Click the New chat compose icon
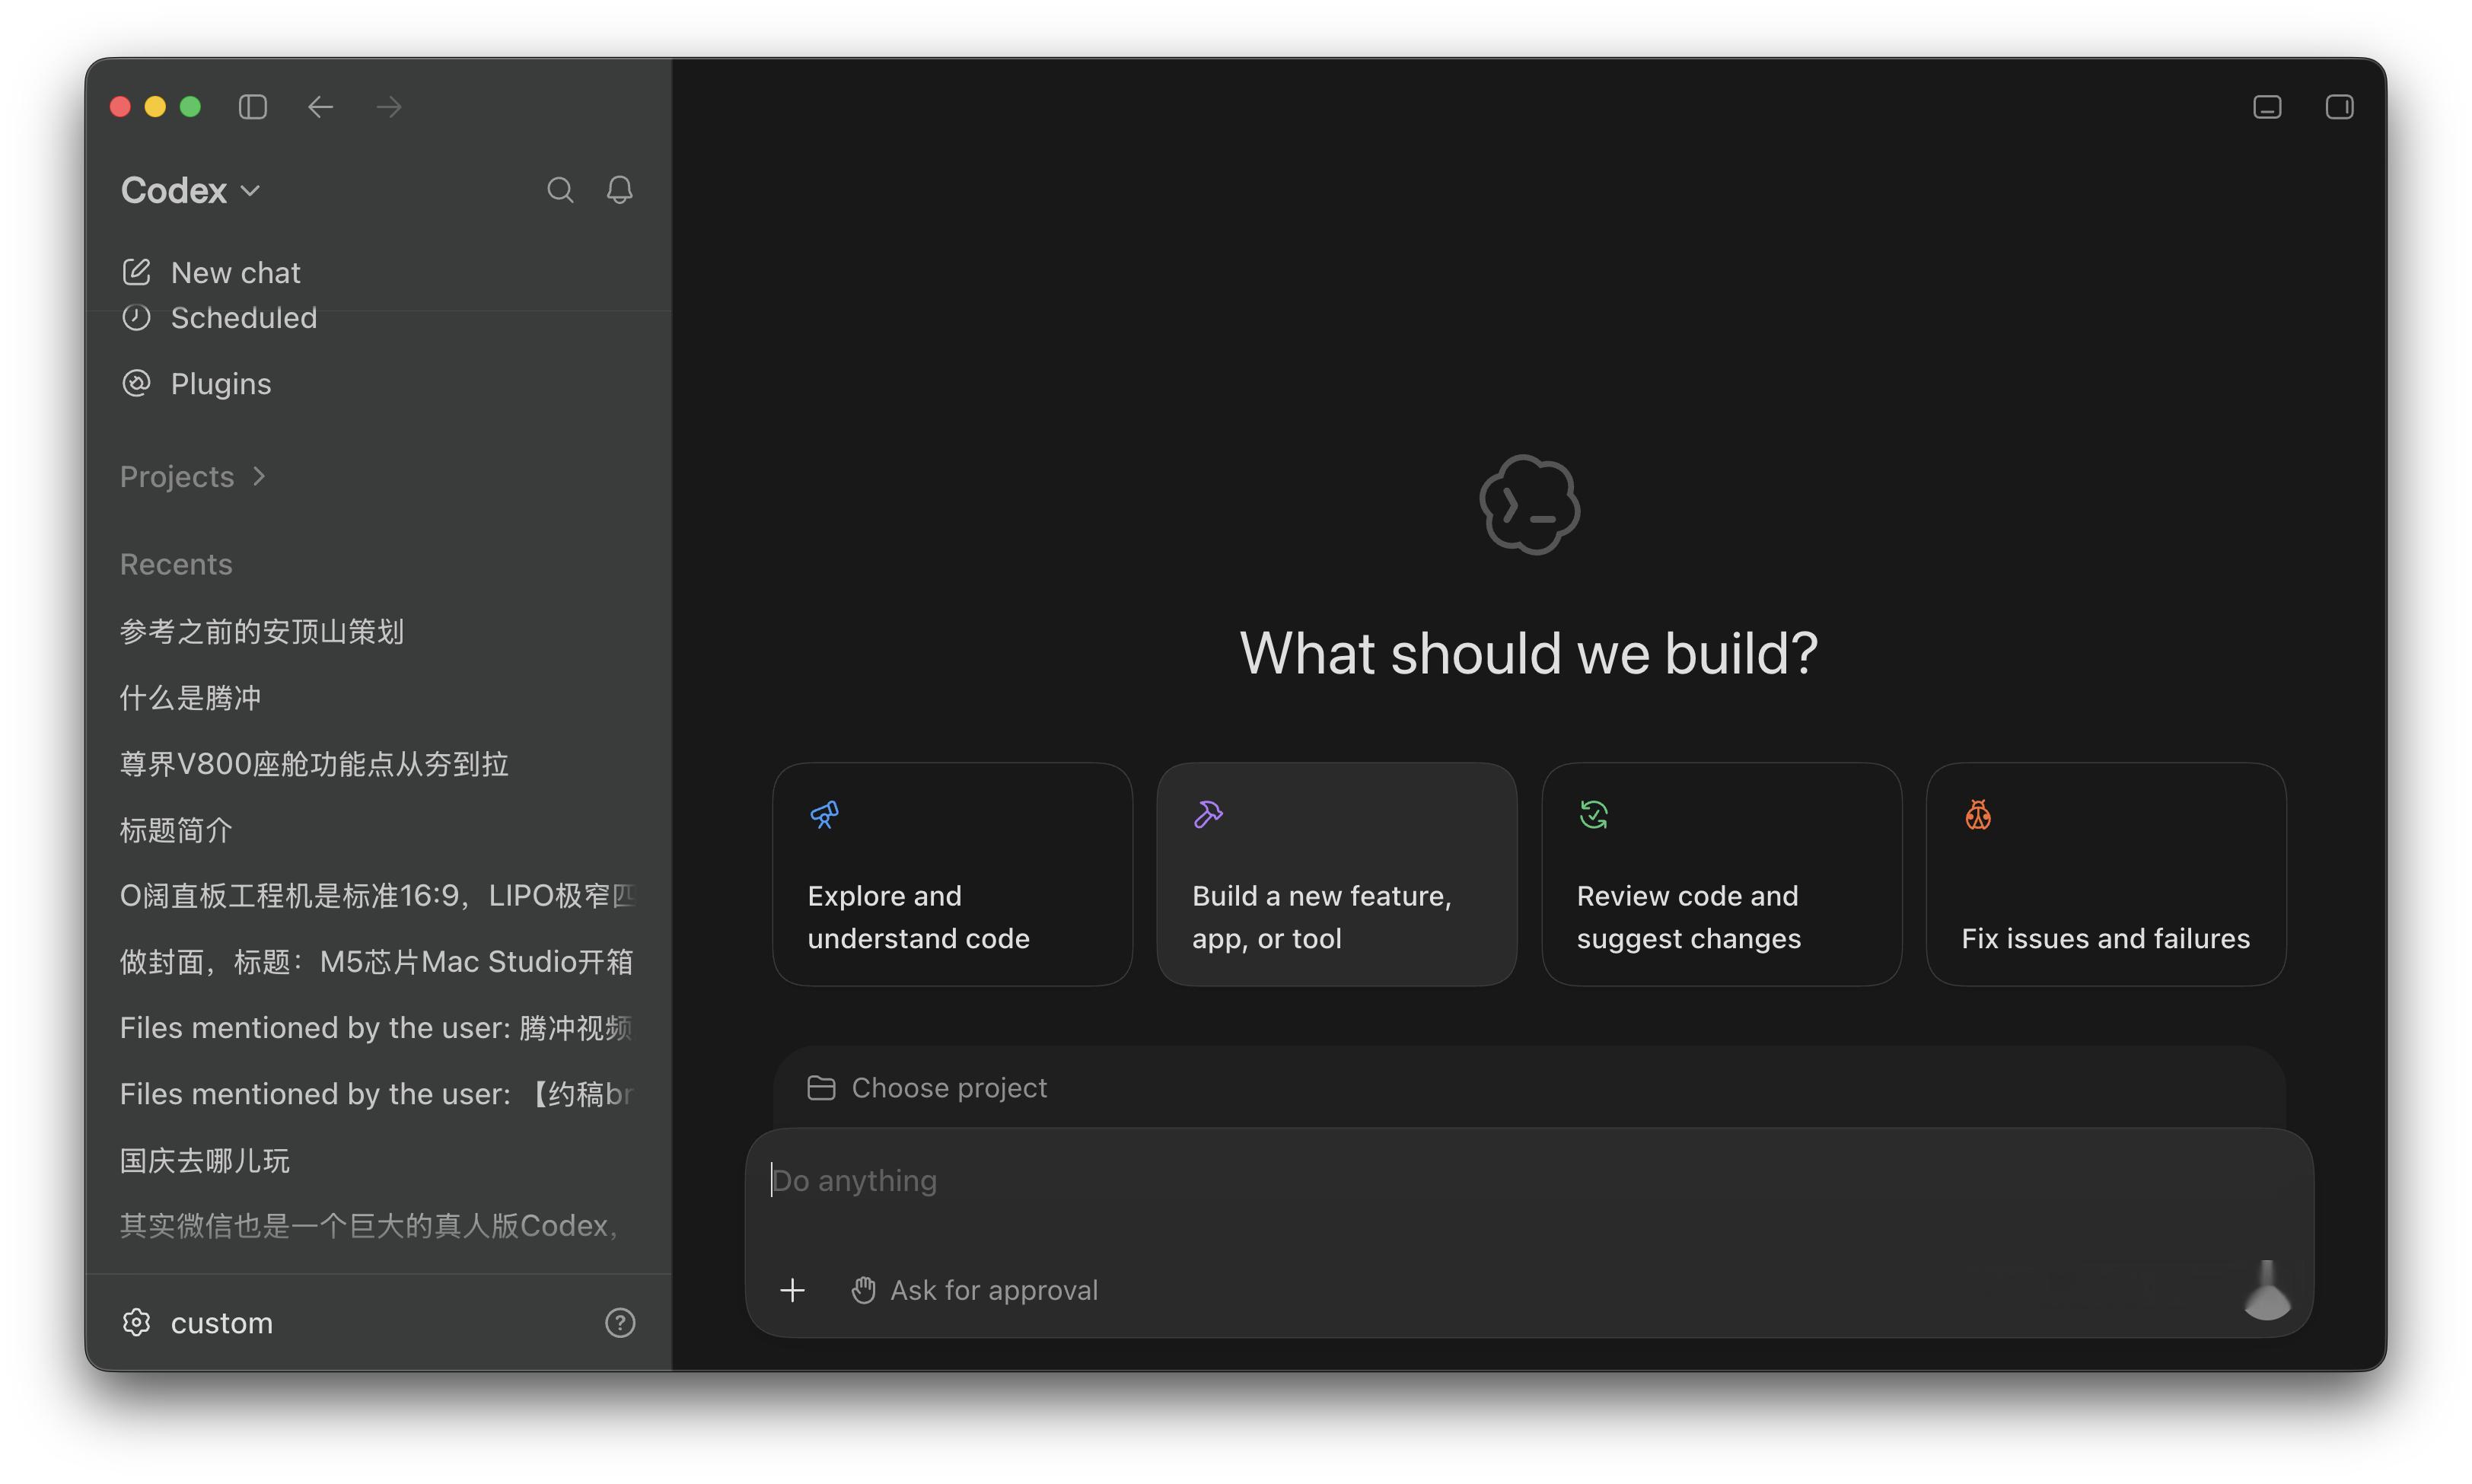Image resolution: width=2472 pixels, height=1484 pixels. pyautogui.click(x=136, y=271)
